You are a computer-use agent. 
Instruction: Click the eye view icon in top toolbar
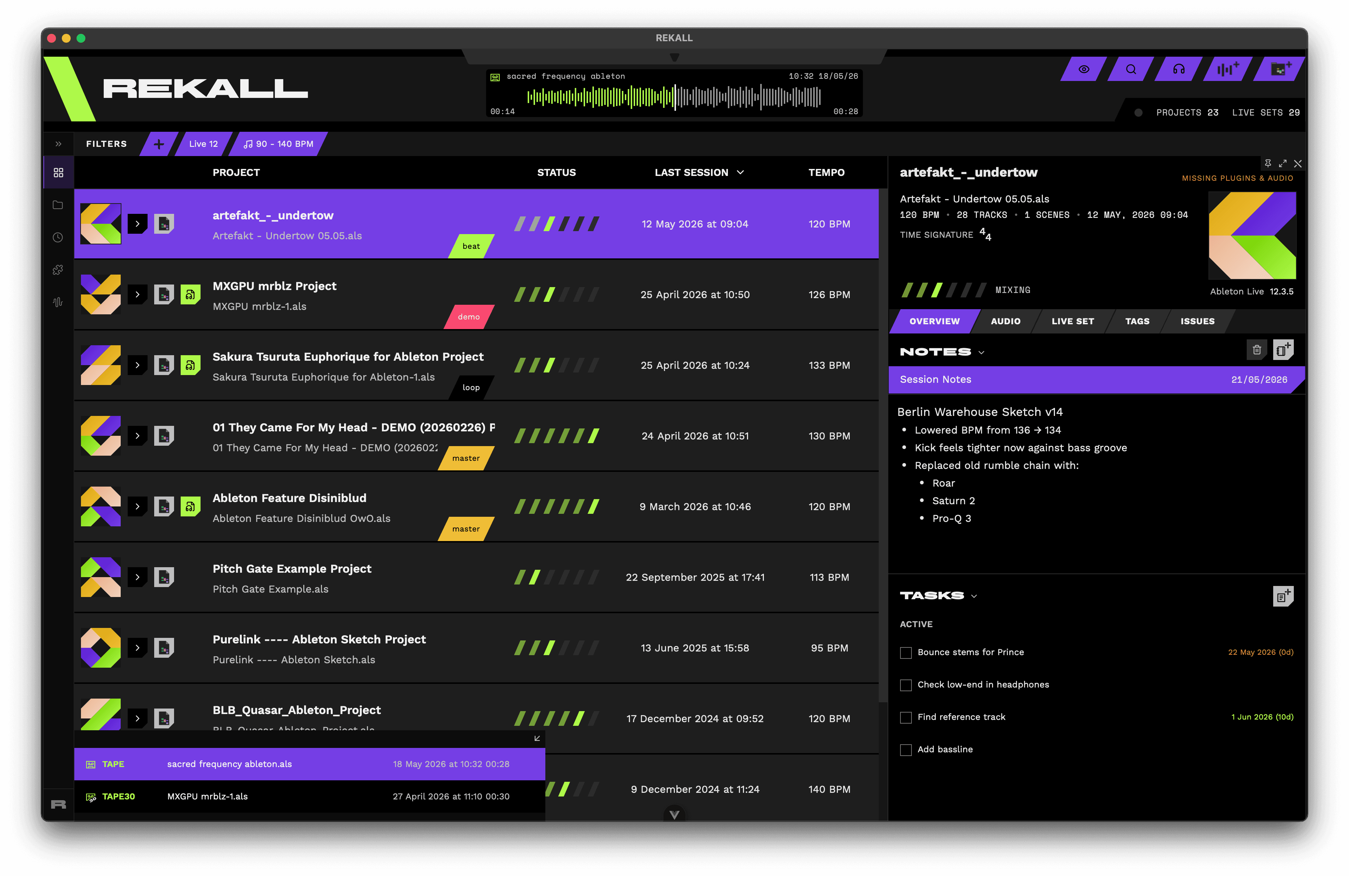pyautogui.click(x=1083, y=69)
